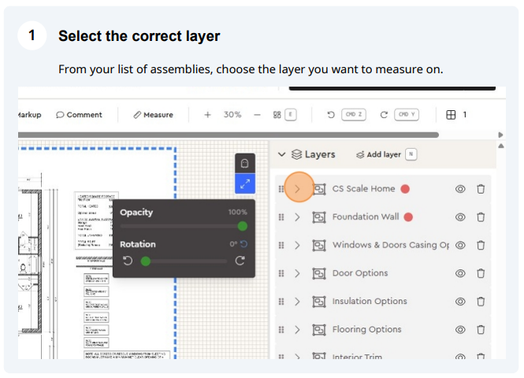This screenshot has width=524, height=378.
Task: Click the CS Scale Home red color dot
Action: coord(405,189)
